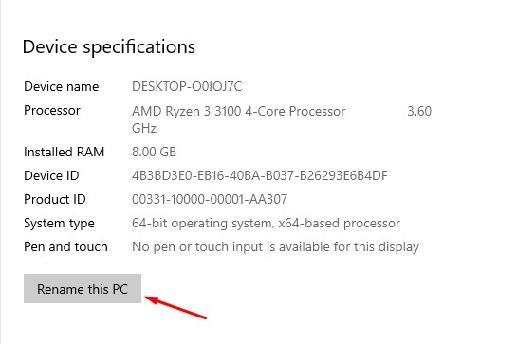This screenshot has width=517, height=344.
Task: Select the System type label
Action: tap(59, 224)
